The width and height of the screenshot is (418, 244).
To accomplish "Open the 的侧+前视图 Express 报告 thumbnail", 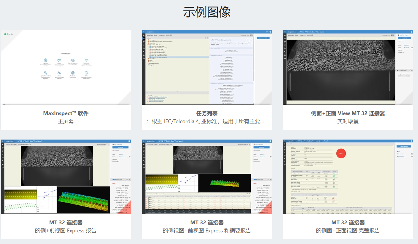I will [x=66, y=176].
